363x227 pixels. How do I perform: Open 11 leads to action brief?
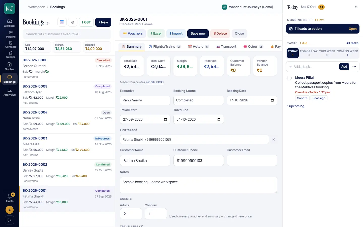323,29
